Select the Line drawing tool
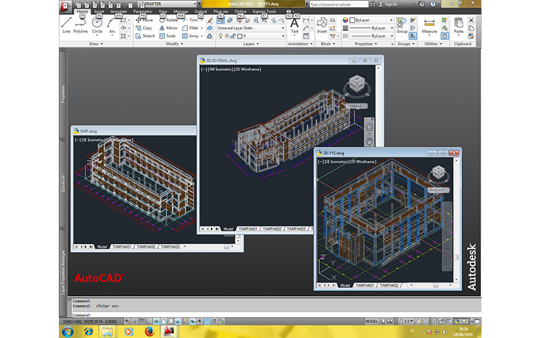The image size is (541, 338). [x=66, y=25]
